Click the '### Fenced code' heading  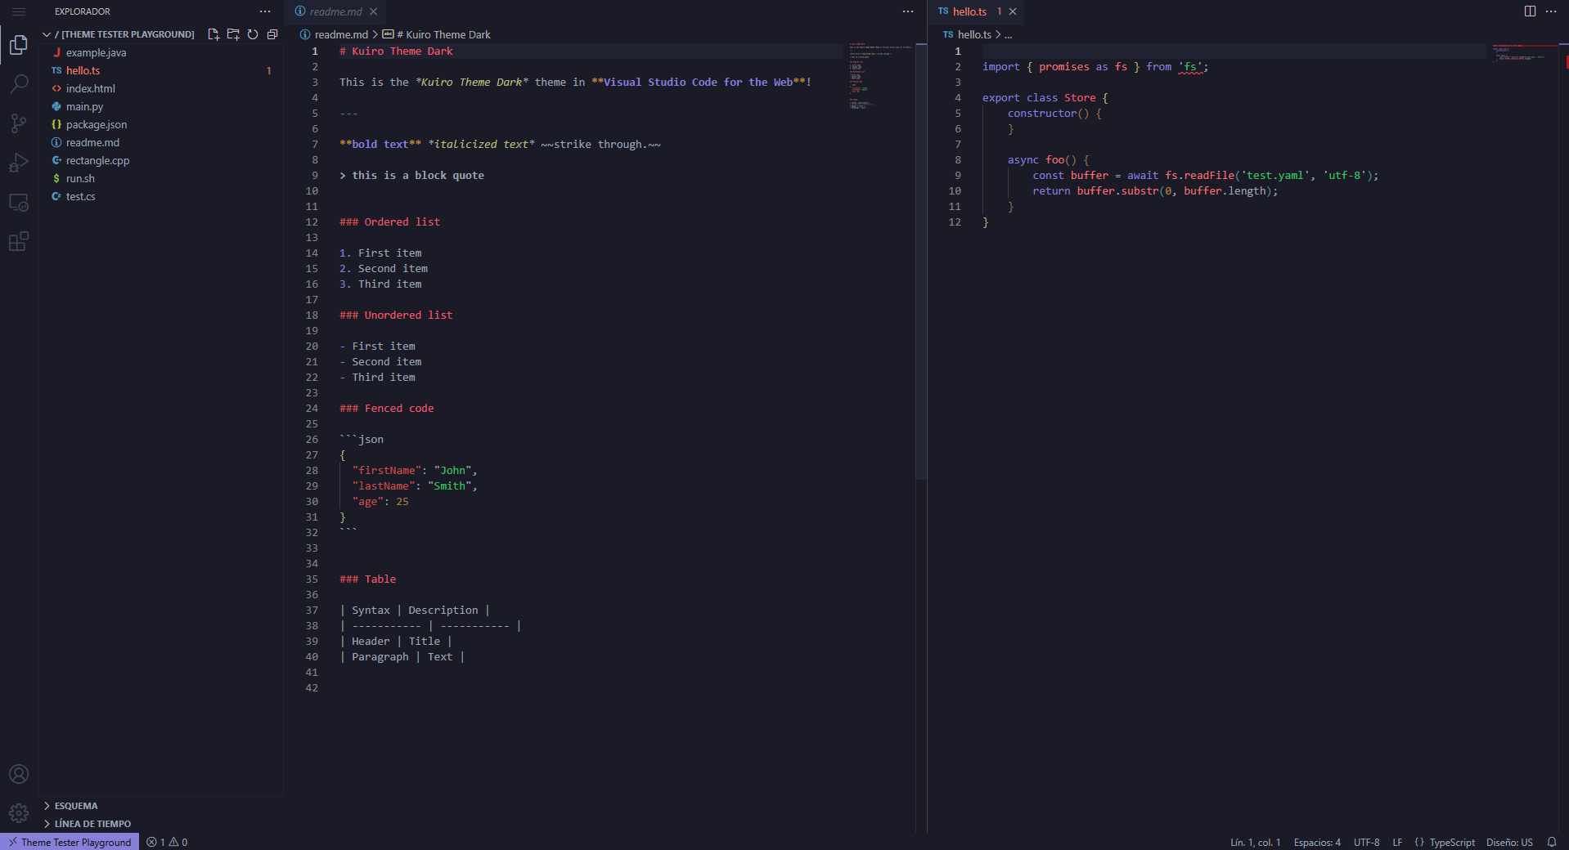[x=386, y=408]
